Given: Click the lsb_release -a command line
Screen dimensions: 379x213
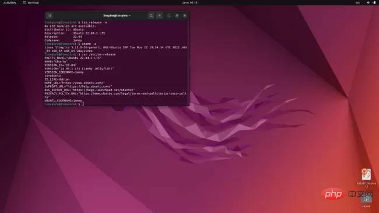Looking at the screenshot, I should pyautogui.click(x=76, y=23).
